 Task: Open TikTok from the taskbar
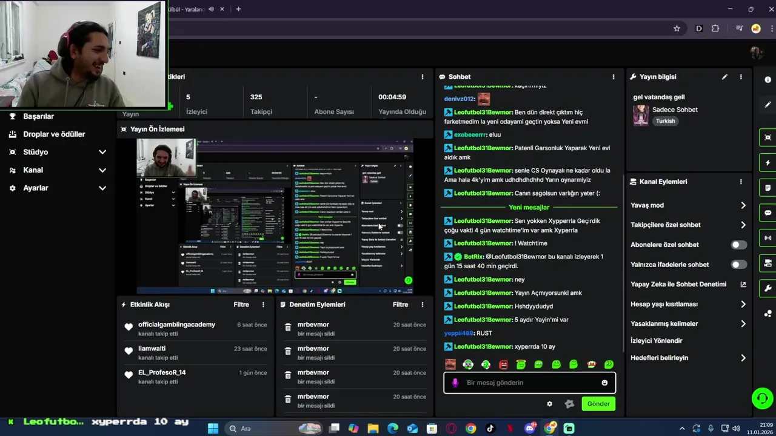[x=490, y=429]
